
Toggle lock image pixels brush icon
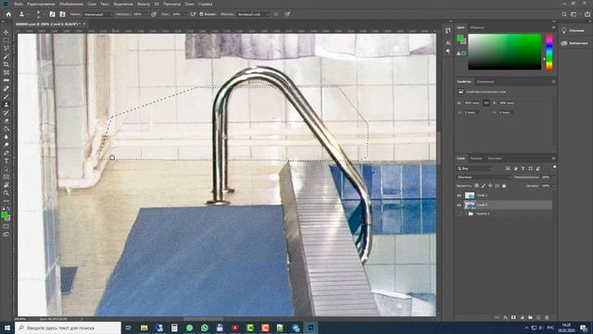point(484,186)
